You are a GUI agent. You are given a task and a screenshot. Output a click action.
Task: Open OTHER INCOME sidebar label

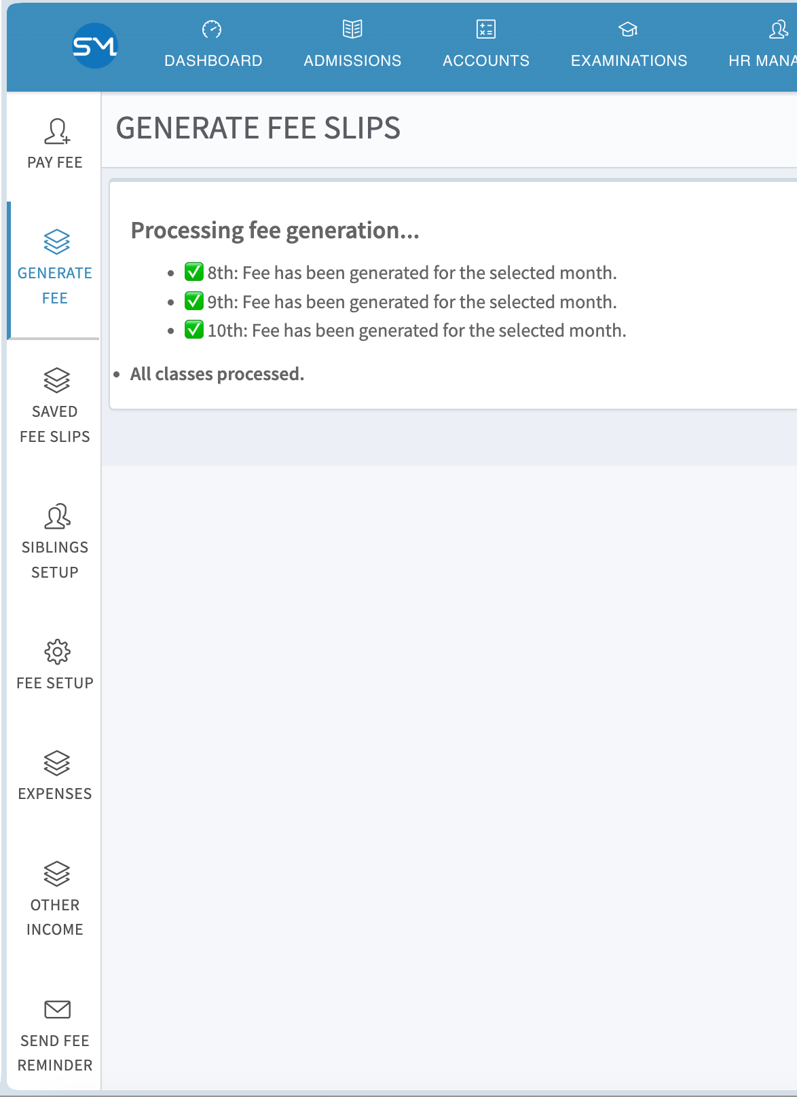(55, 917)
